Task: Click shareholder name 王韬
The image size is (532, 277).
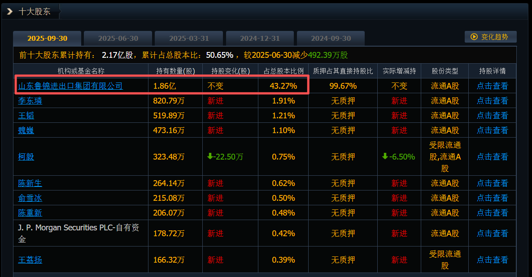Action: (26, 116)
